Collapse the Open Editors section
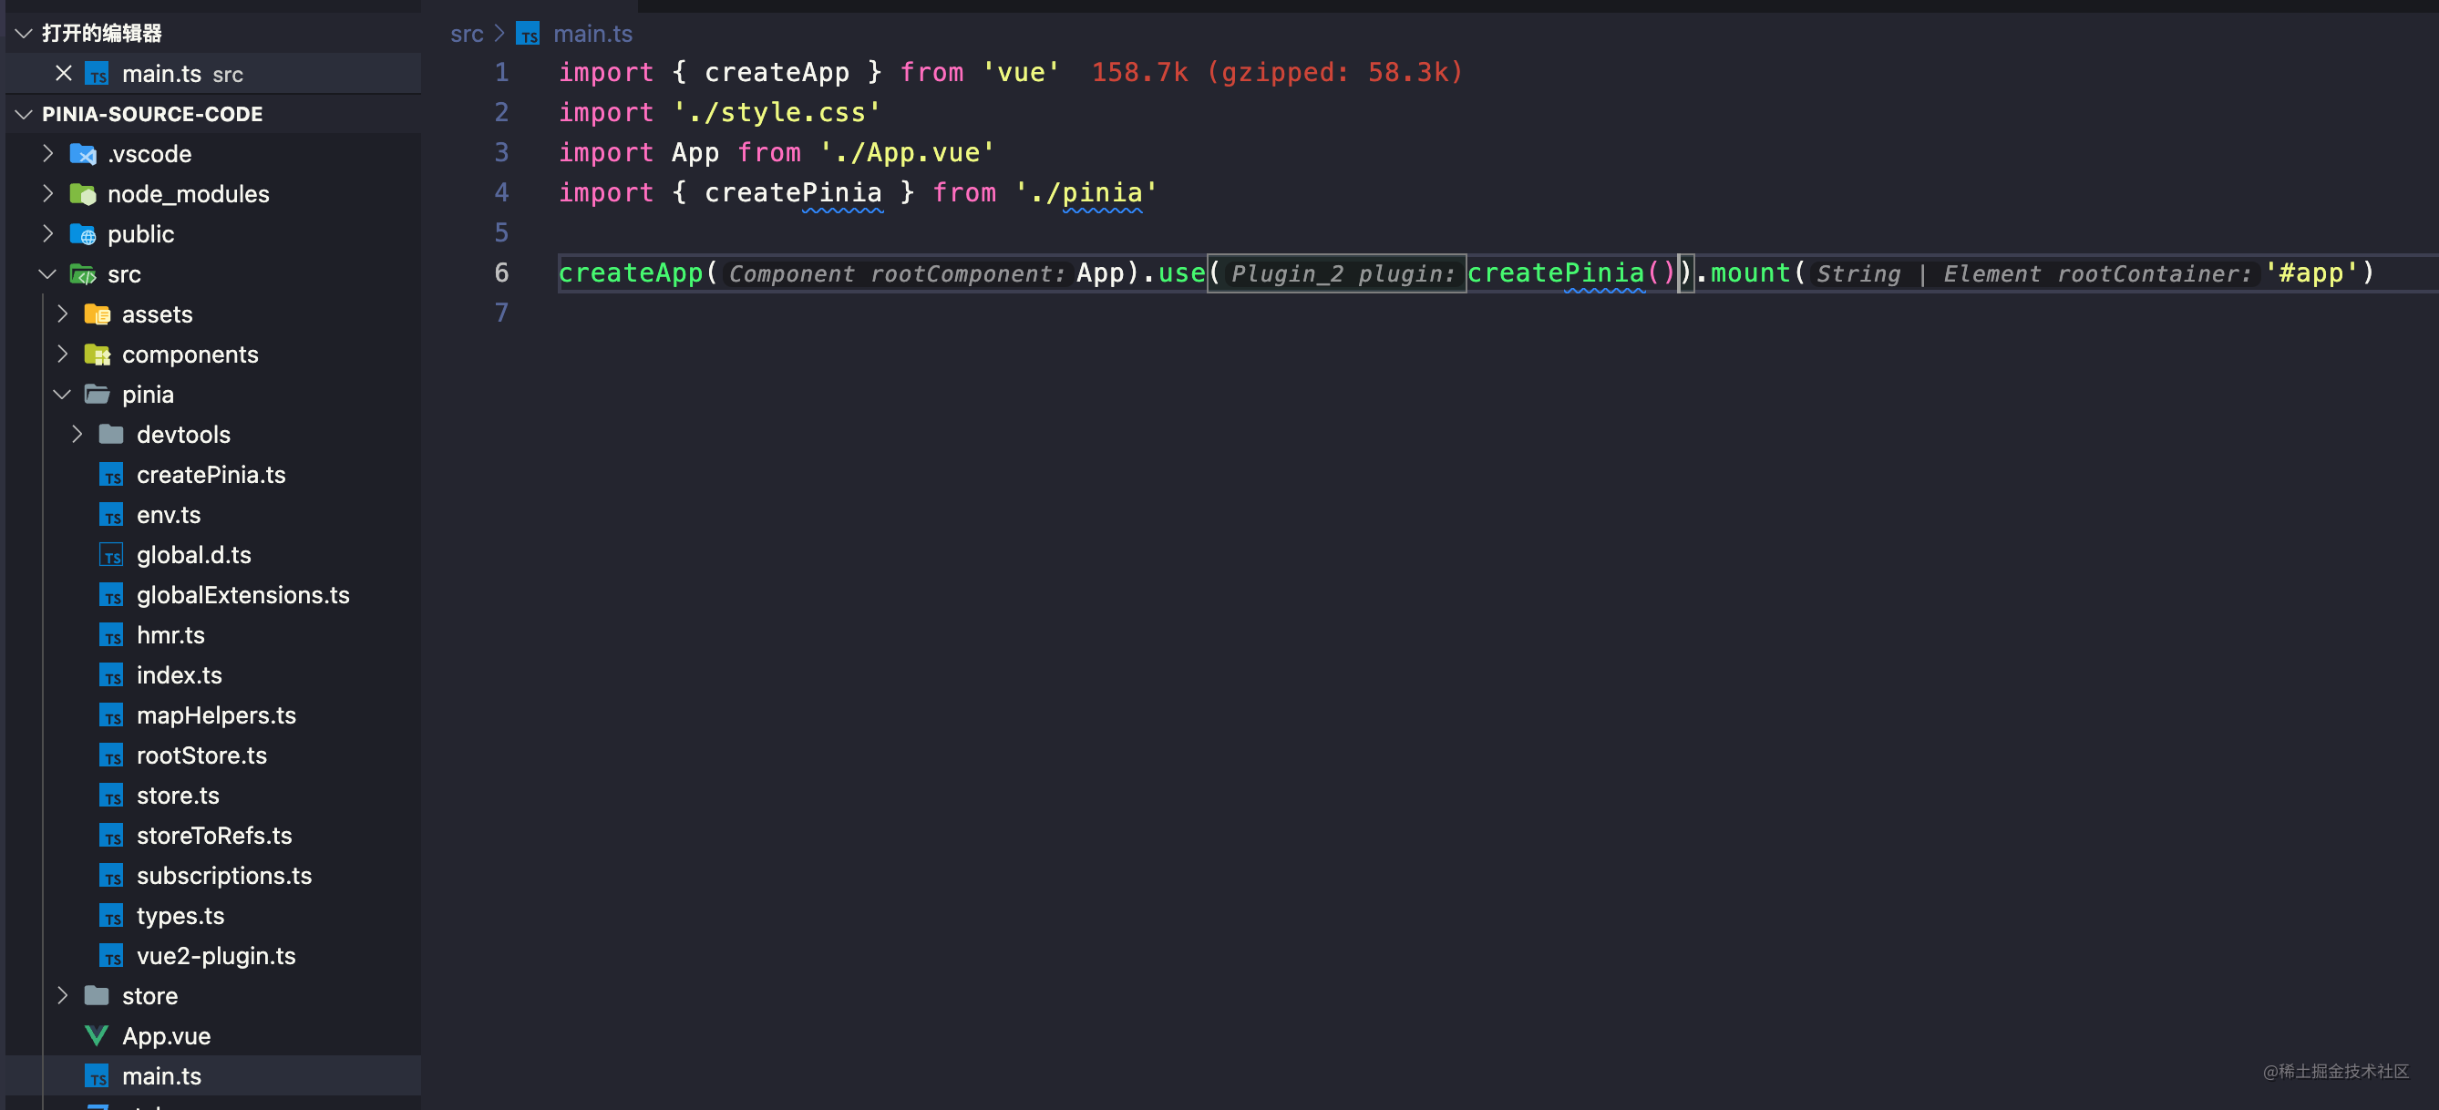 click(x=24, y=33)
